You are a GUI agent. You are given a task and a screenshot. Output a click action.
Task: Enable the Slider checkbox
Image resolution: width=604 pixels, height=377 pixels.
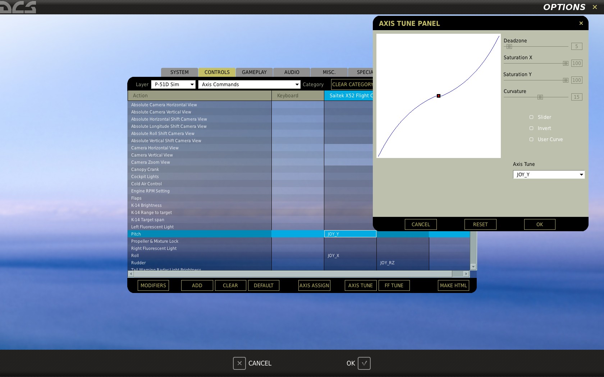tap(531, 117)
